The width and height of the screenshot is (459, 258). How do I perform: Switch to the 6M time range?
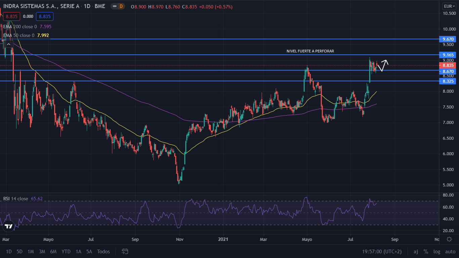click(x=53, y=251)
